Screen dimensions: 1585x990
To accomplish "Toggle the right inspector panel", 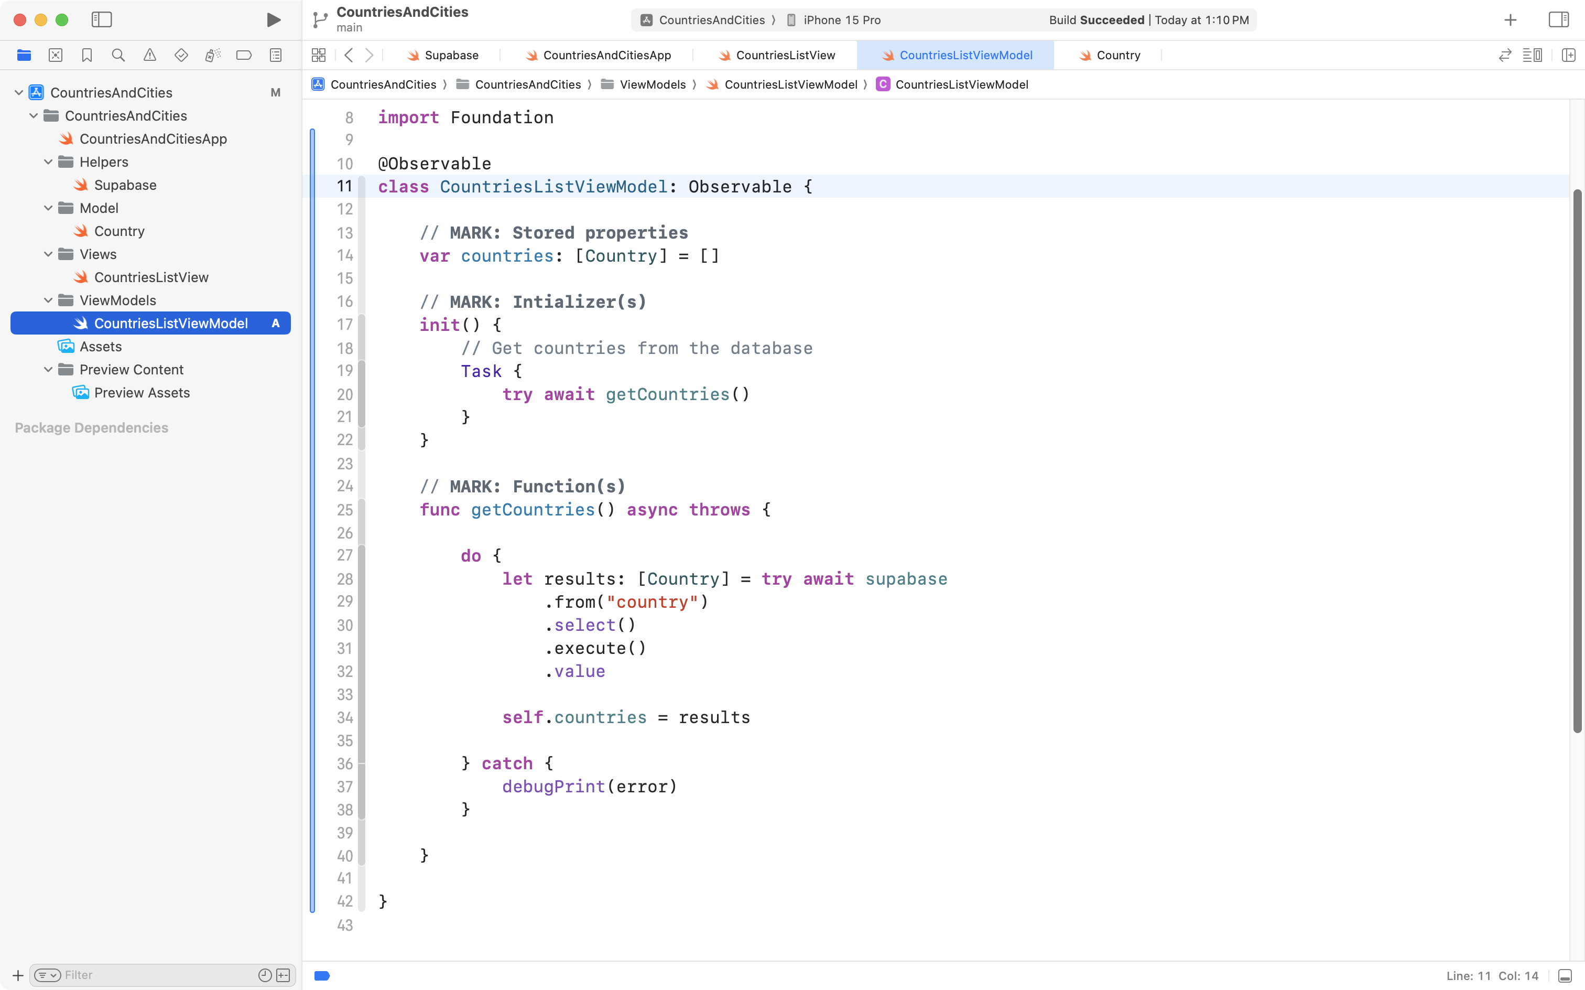I will click(1559, 19).
